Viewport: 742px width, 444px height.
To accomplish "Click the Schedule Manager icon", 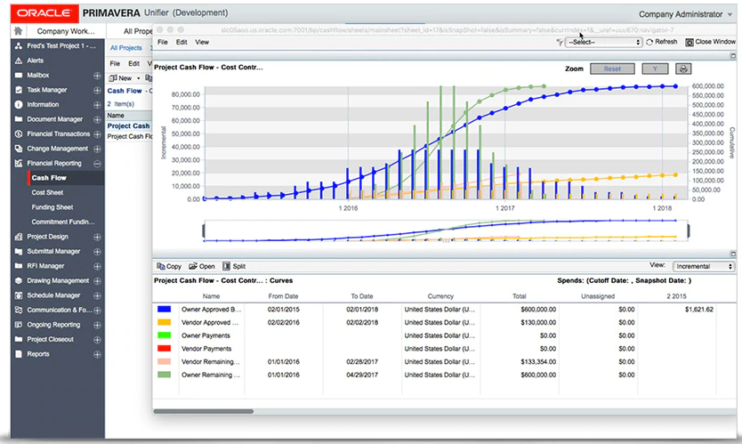I will (19, 295).
